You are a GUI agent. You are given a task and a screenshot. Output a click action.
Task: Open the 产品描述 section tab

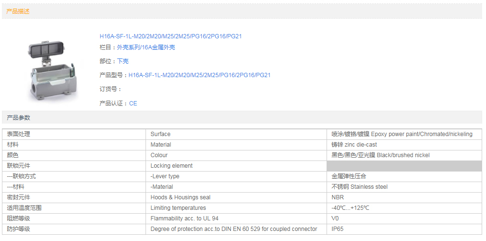pos(18,11)
